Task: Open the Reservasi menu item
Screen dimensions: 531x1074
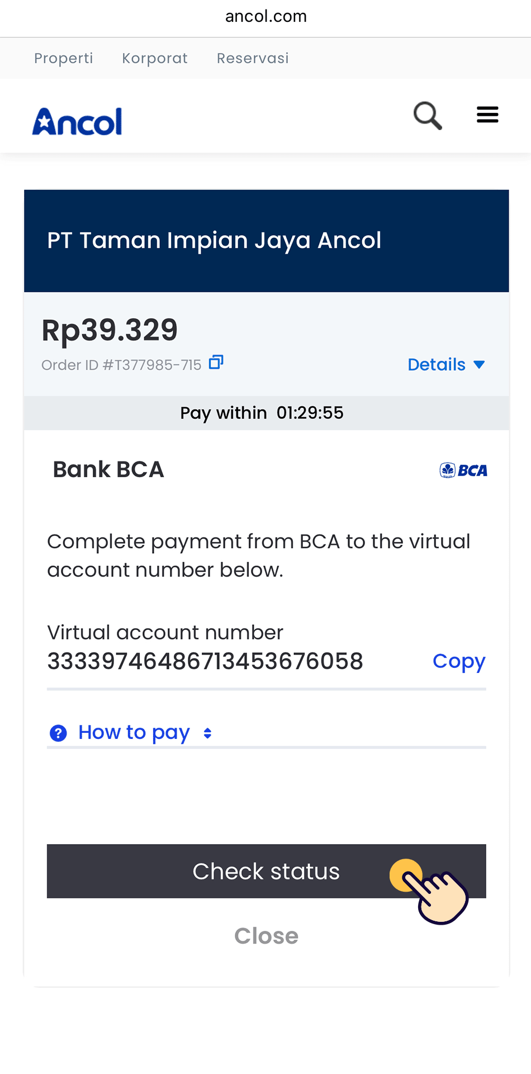Action: pyautogui.click(x=253, y=58)
